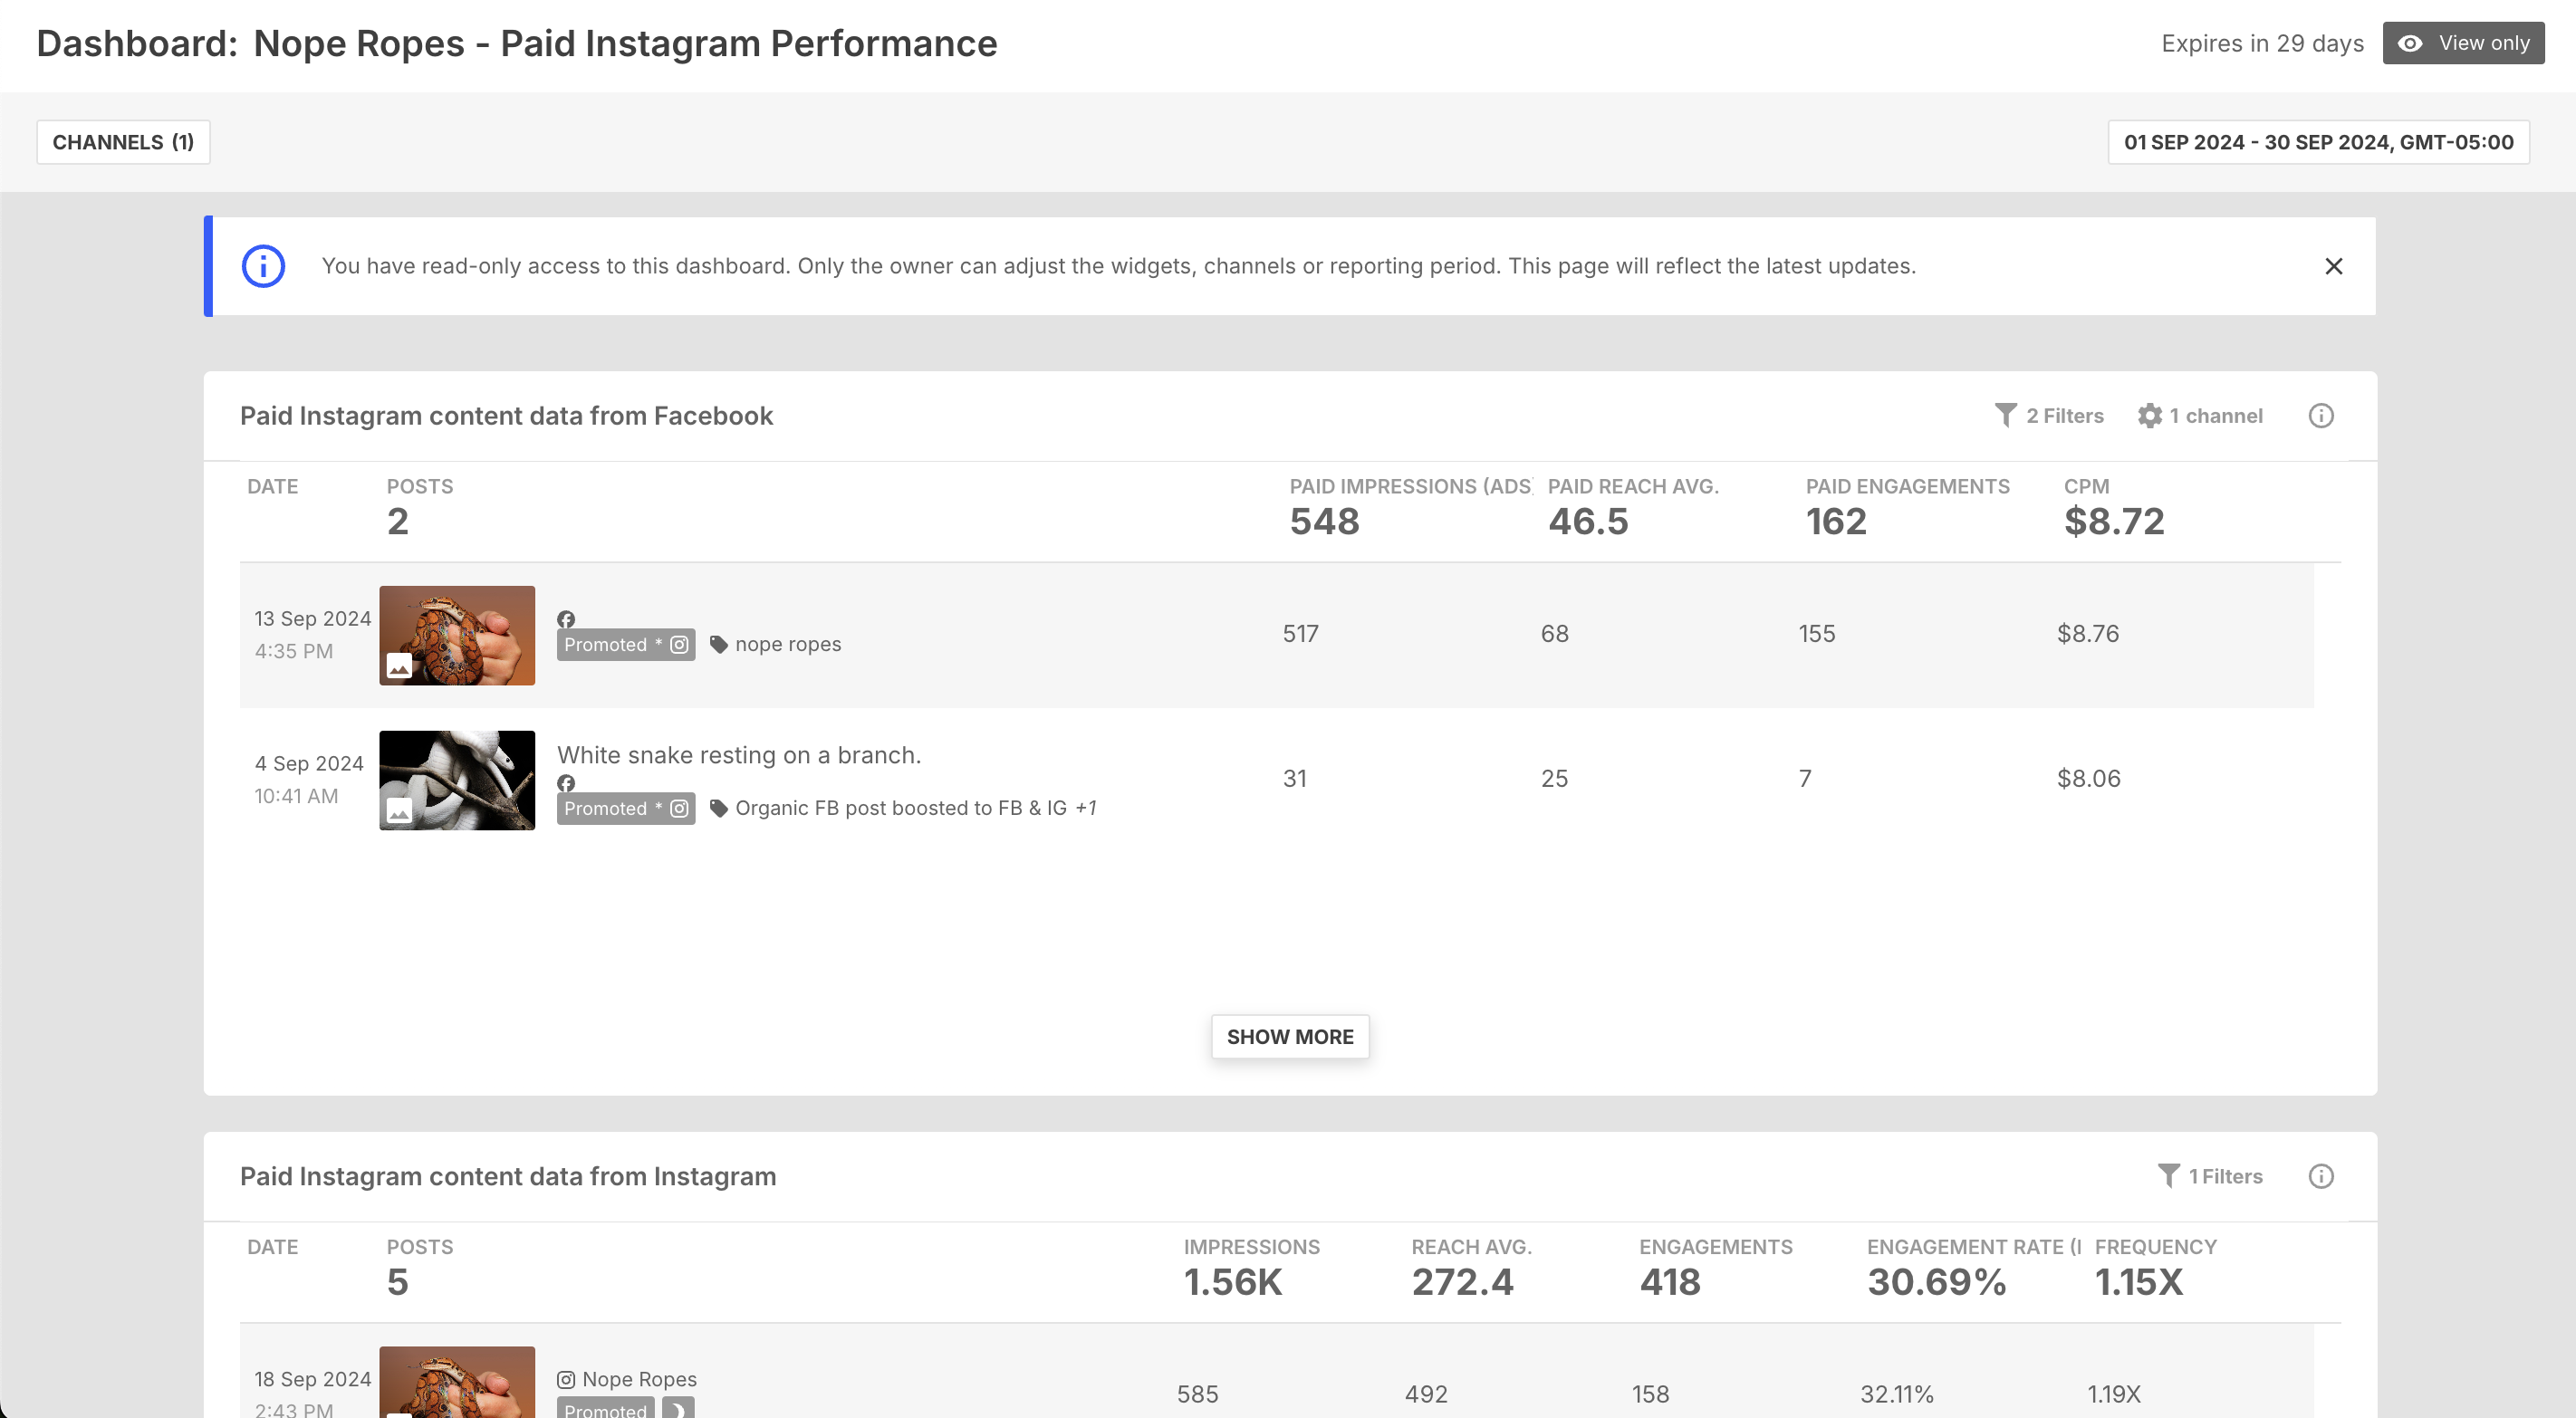Open the 2 Filters funnel icon

click(2005, 416)
